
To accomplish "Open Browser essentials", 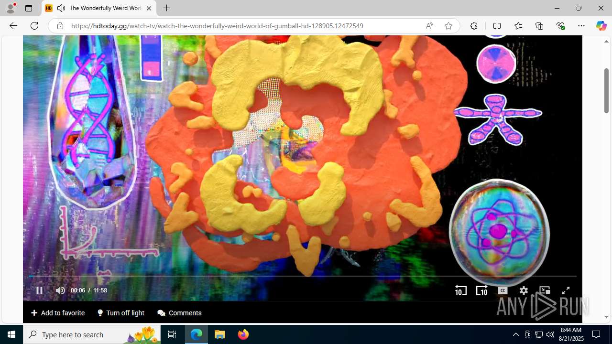I will coord(560,26).
